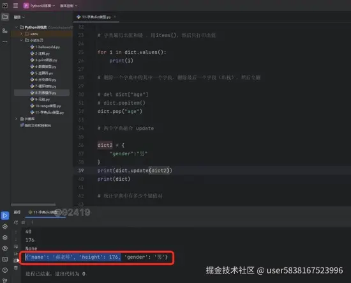Click dict2 variable on line 36
This screenshot has width=351, height=283.
[105, 145]
